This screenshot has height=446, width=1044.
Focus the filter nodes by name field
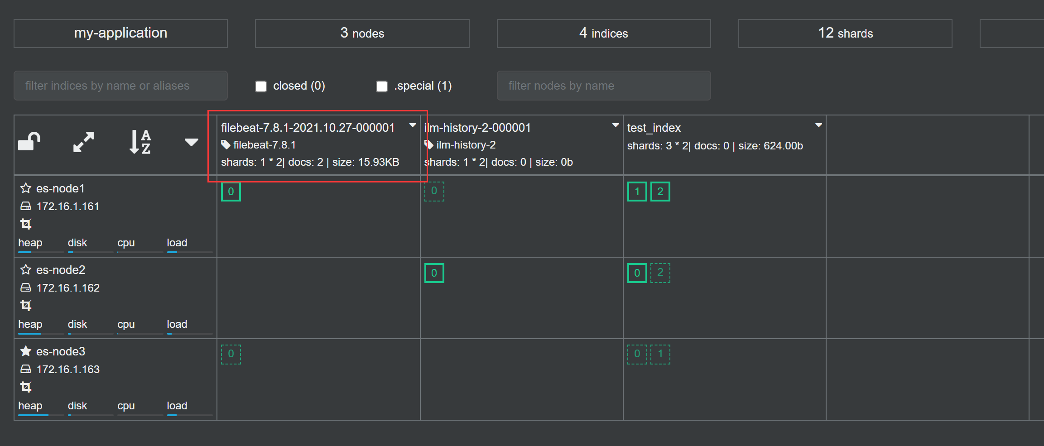pyautogui.click(x=604, y=86)
